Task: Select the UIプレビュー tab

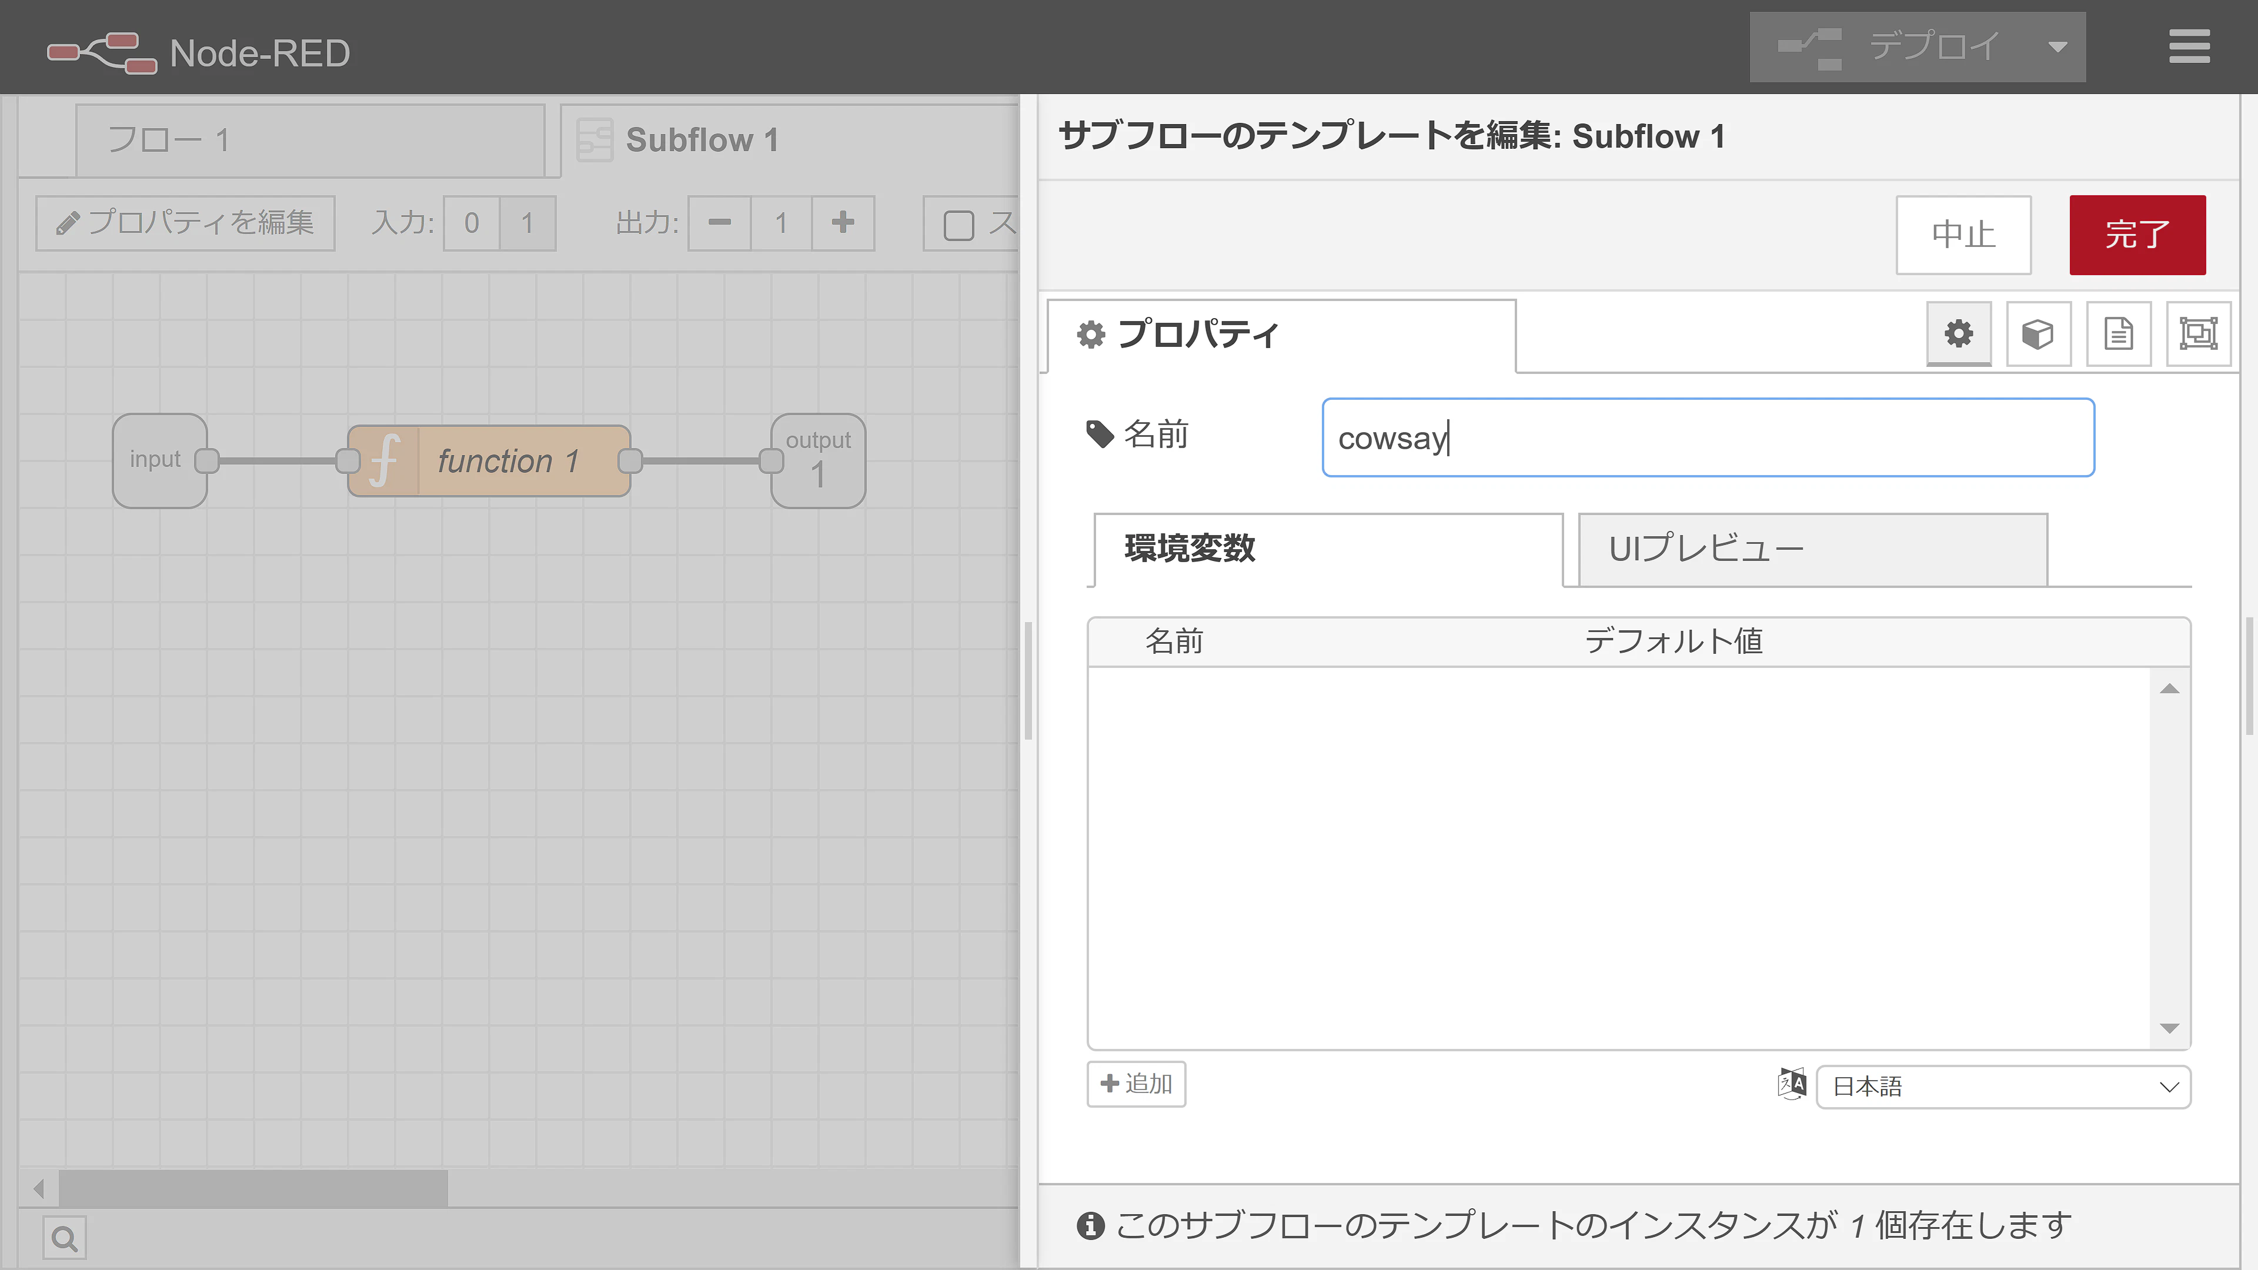Action: [x=1813, y=550]
